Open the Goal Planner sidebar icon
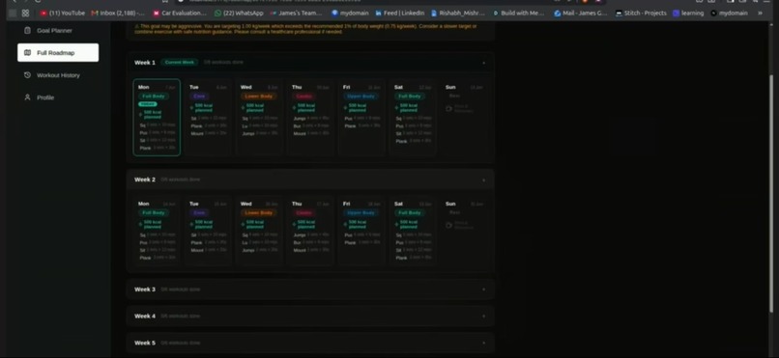Screen dimensions: 779x358 27,30
